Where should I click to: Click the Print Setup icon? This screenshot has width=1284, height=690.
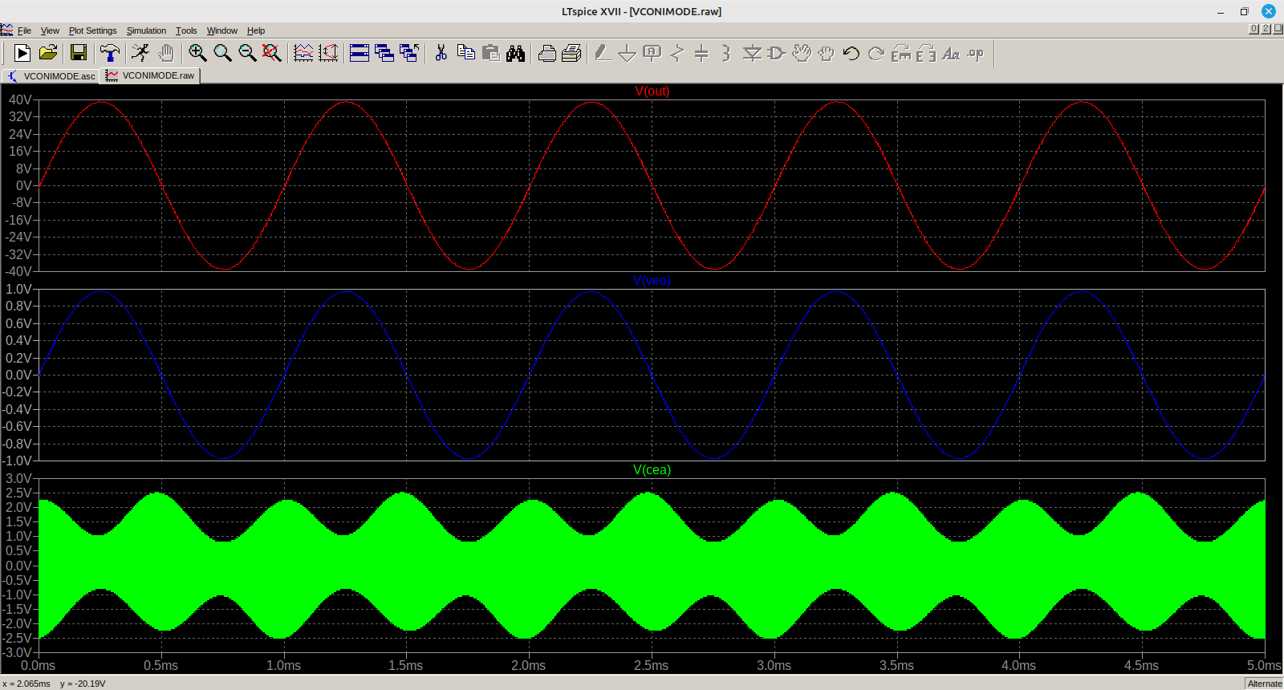547,53
